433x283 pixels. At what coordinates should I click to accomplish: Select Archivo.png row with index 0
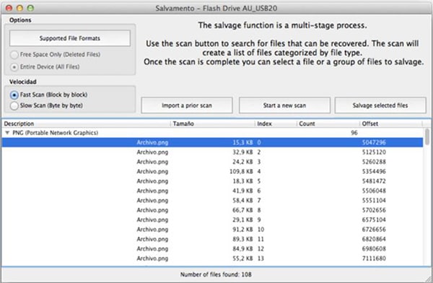(x=212, y=142)
